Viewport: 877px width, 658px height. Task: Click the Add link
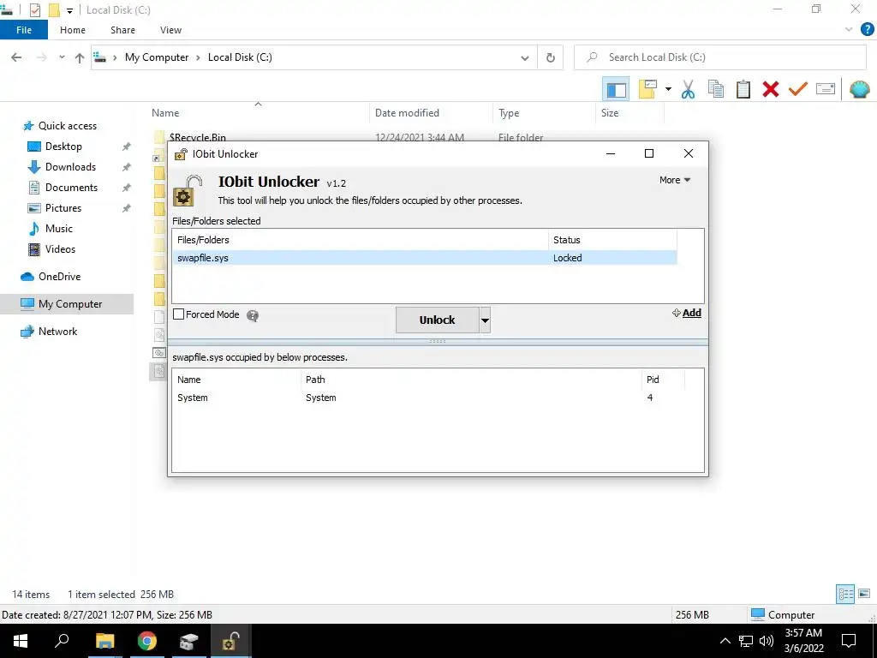tap(687, 313)
